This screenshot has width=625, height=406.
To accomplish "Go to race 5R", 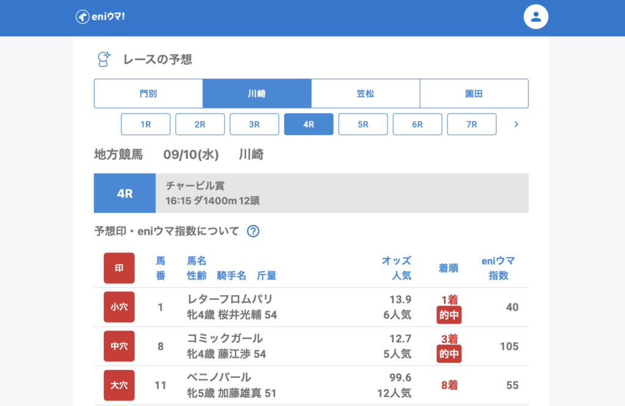I will tap(363, 124).
